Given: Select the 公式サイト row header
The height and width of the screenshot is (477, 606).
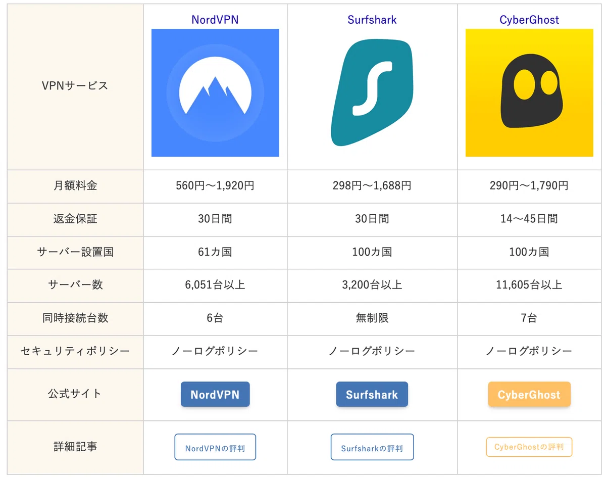Looking at the screenshot, I should coord(75,394).
